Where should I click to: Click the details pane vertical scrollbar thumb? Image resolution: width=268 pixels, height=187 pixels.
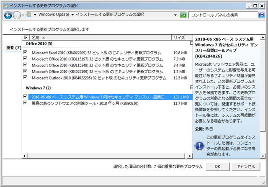point(263,86)
